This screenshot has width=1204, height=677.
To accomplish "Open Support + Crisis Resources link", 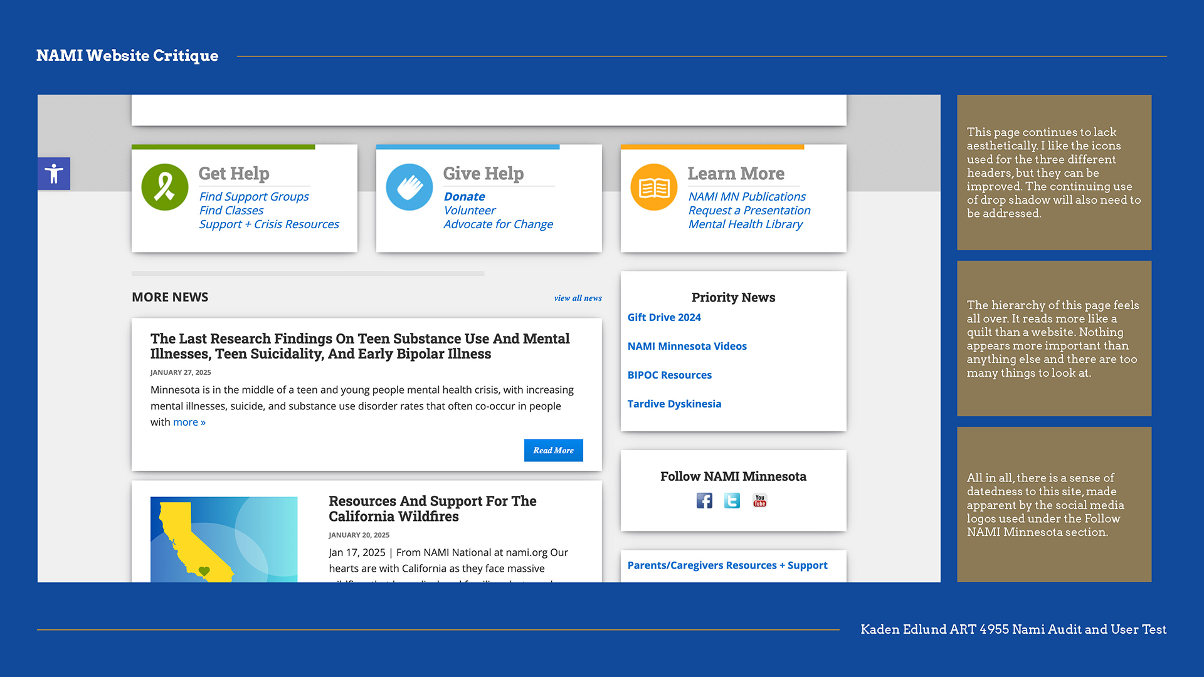I will [269, 224].
